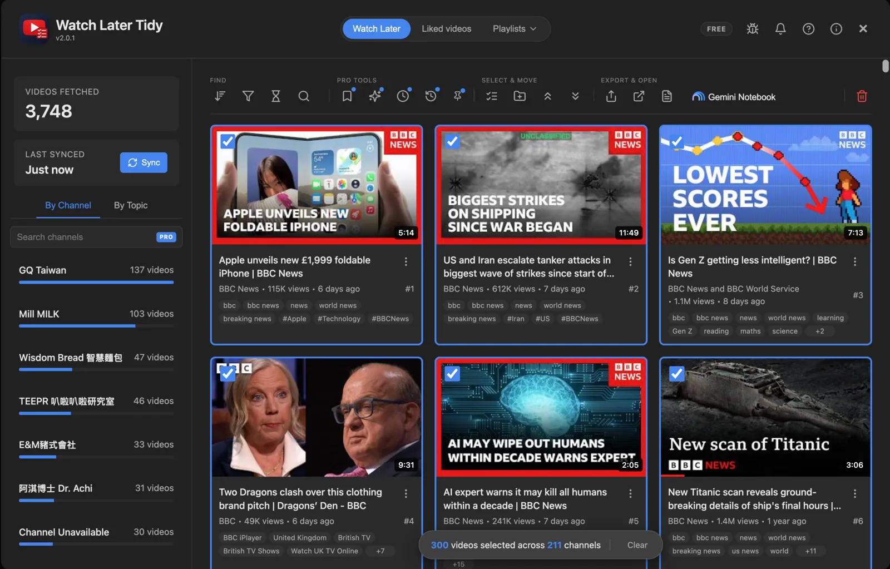
Task: Open the clock pro tool
Action: pos(403,96)
